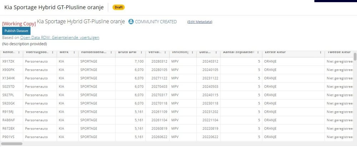
Task: Click the Community Created badge icon
Action: [x=131, y=22]
